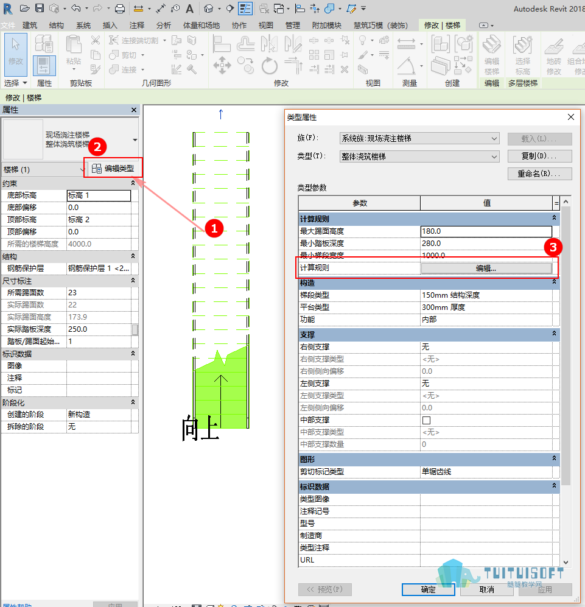The image size is (585, 607).
Task: Collapse the 约束 section in the Properties palette
Action: coord(133,183)
